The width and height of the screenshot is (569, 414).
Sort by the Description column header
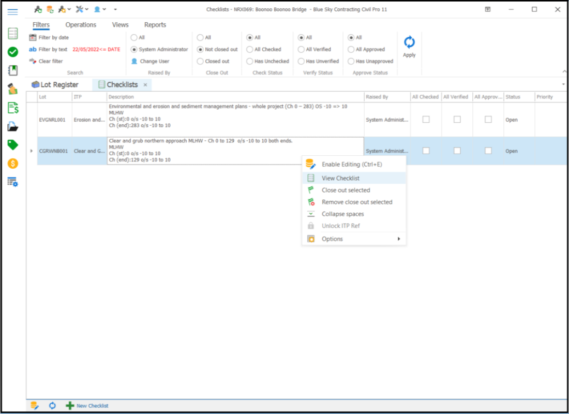[x=235, y=97]
